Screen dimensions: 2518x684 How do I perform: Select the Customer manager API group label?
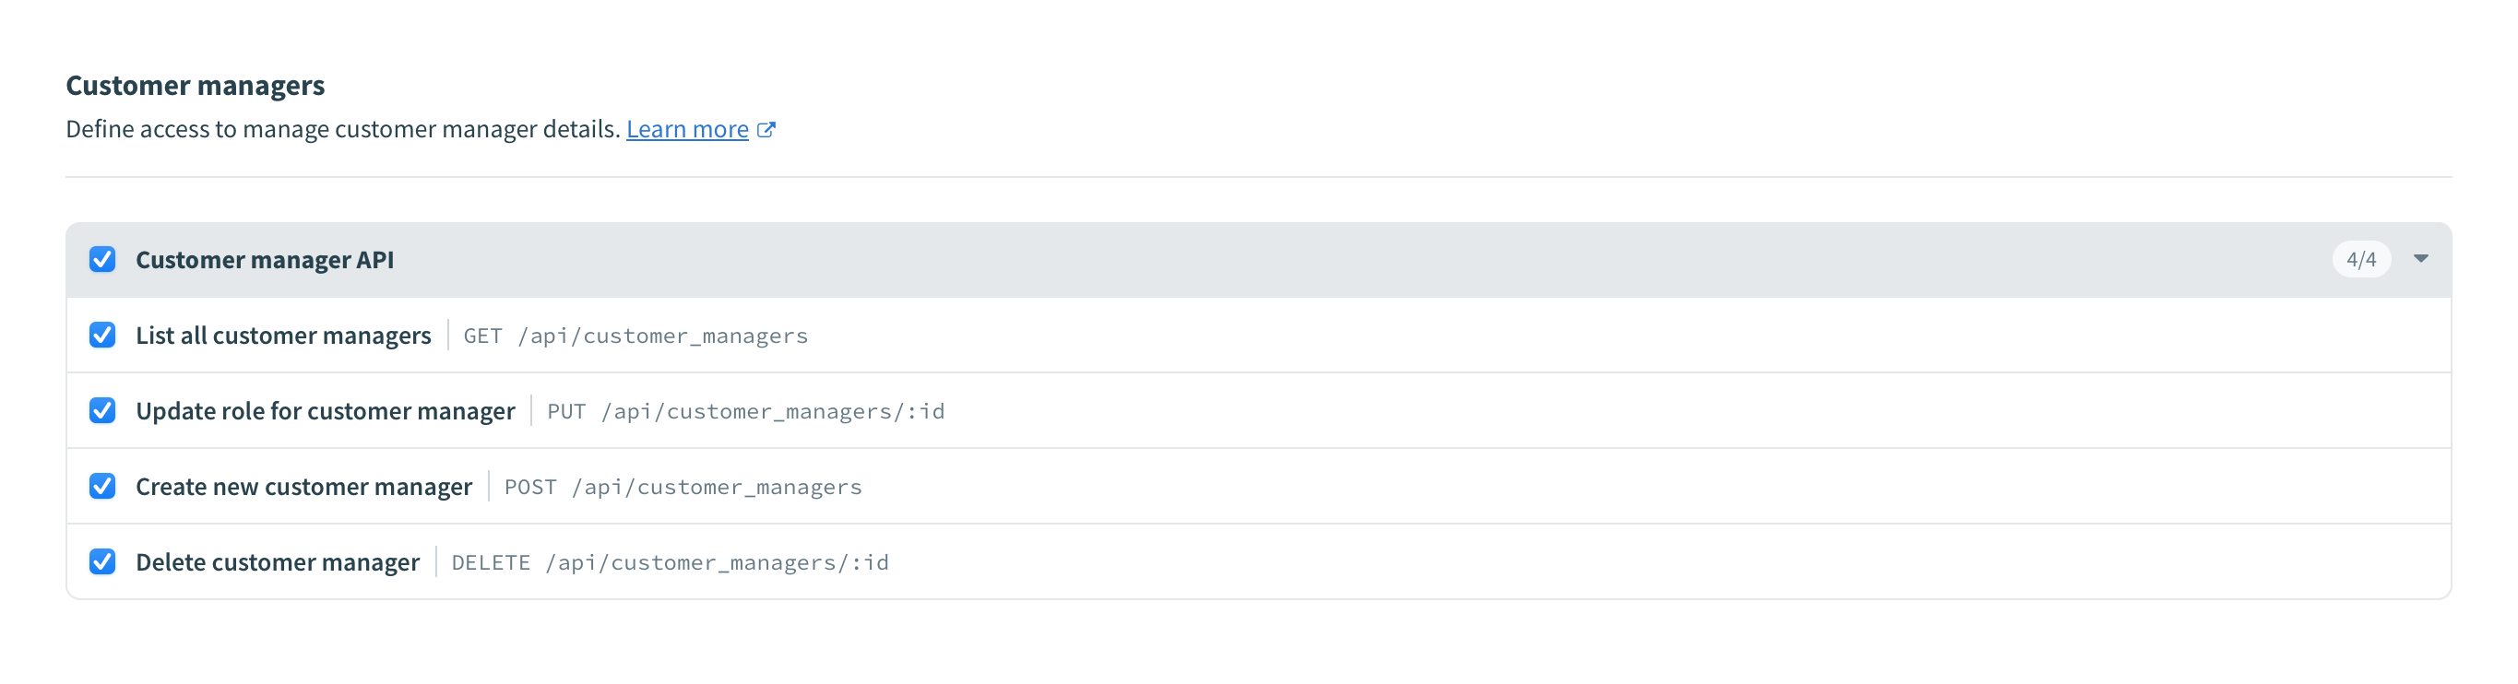[x=264, y=260]
